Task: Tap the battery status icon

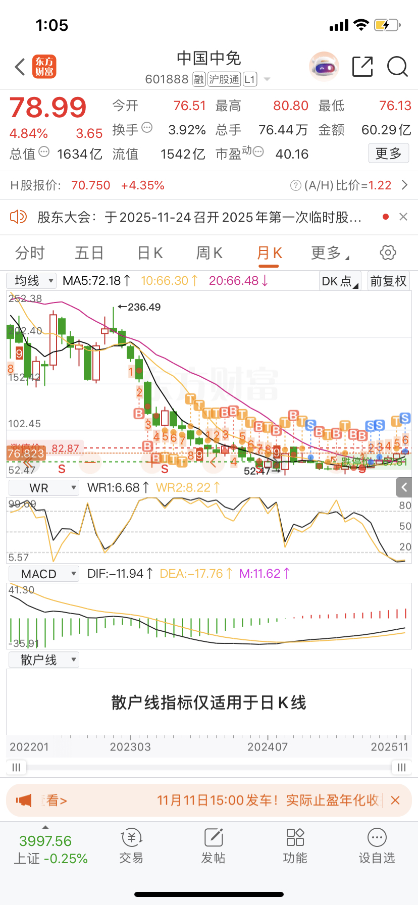Action: 387,25
